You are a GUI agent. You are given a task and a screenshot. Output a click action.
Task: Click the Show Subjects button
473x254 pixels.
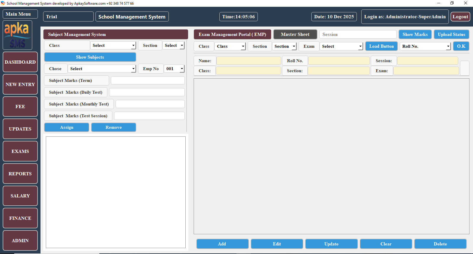tap(90, 57)
